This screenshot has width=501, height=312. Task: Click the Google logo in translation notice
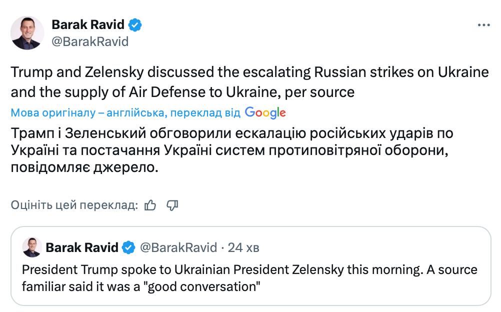click(x=265, y=113)
